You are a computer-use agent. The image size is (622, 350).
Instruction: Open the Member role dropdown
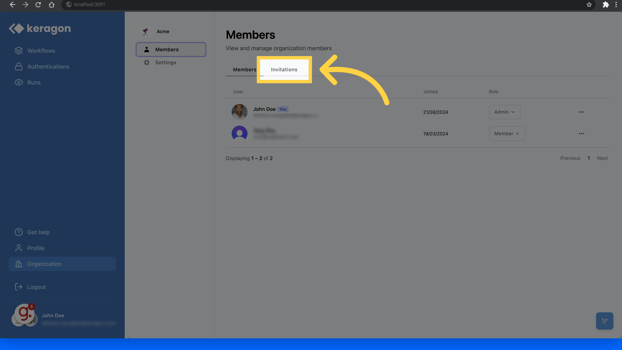(x=507, y=134)
